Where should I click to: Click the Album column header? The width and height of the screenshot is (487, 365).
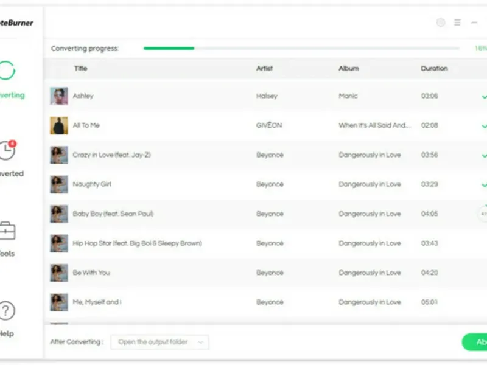click(x=348, y=68)
